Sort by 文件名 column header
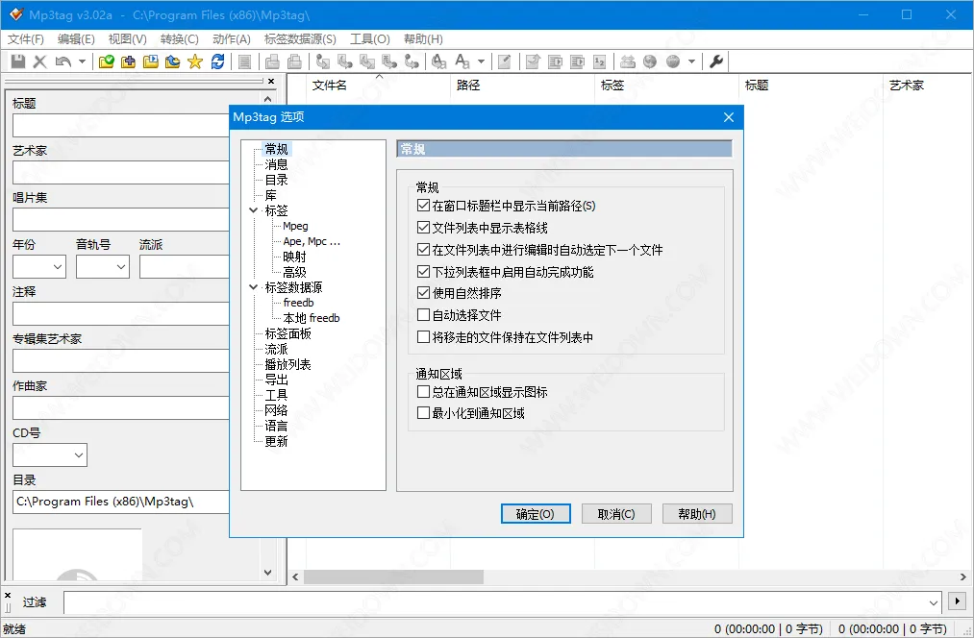Screen dimensions: 974x638 (x=329, y=85)
